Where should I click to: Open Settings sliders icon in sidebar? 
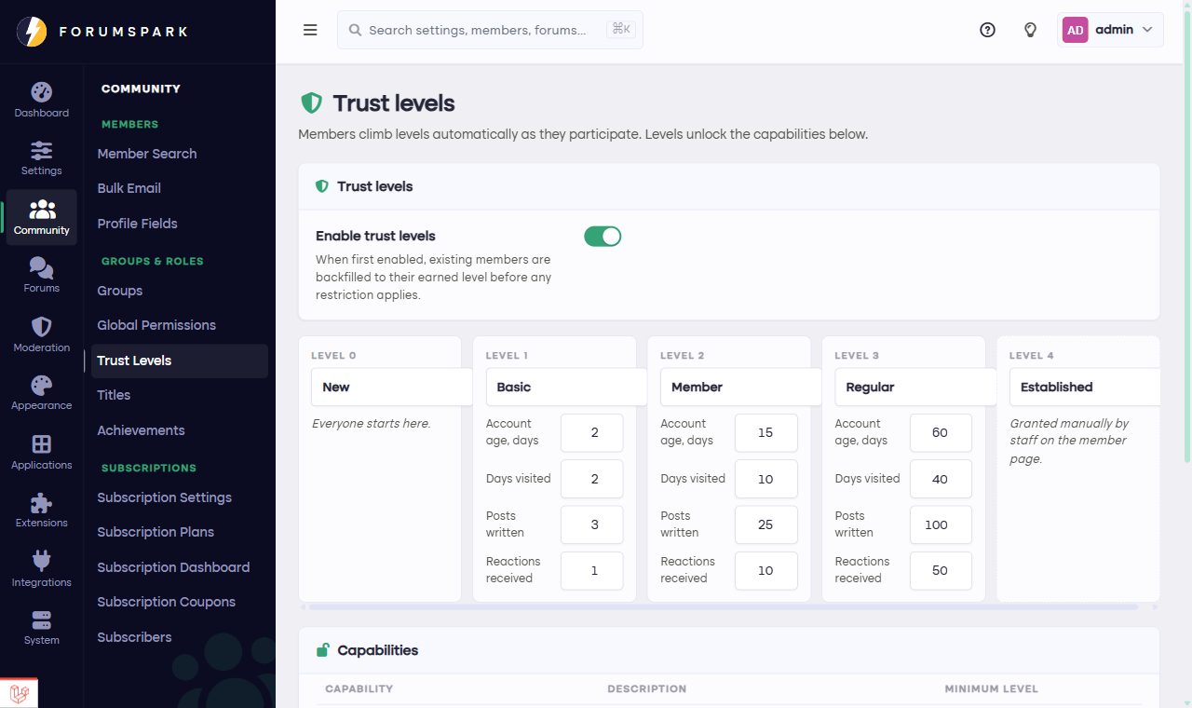41,150
